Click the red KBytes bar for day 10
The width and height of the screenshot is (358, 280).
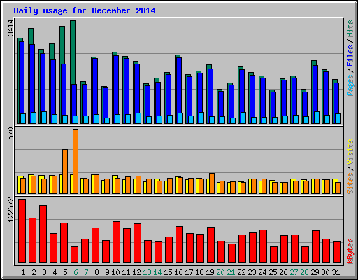coord(117,242)
